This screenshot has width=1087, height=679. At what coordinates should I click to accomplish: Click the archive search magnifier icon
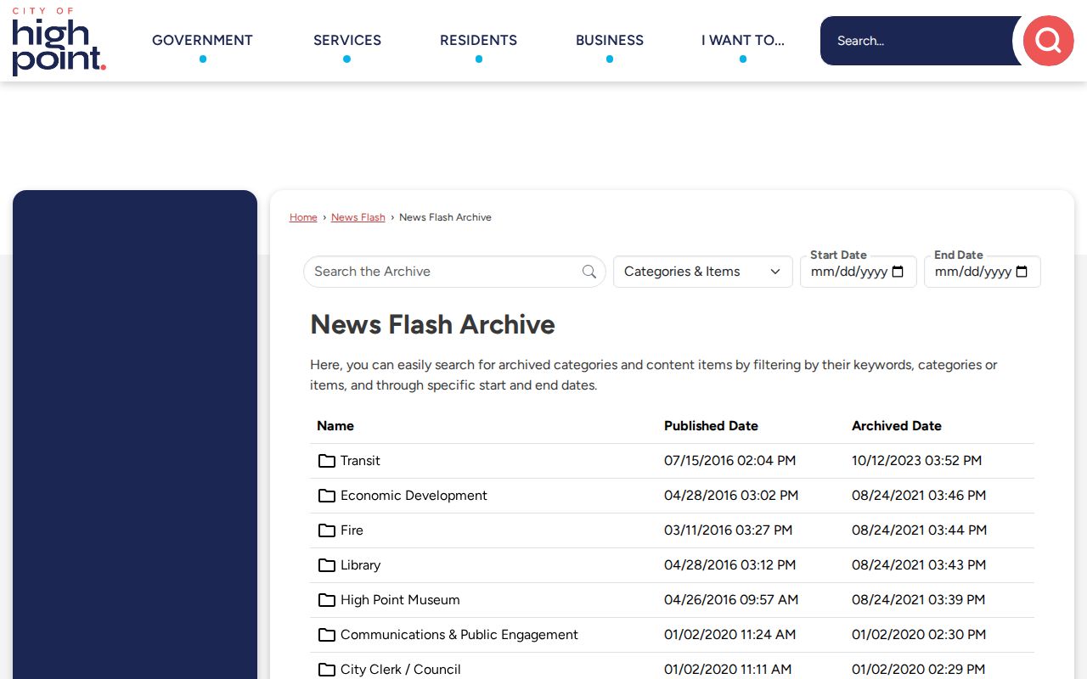[589, 272]
